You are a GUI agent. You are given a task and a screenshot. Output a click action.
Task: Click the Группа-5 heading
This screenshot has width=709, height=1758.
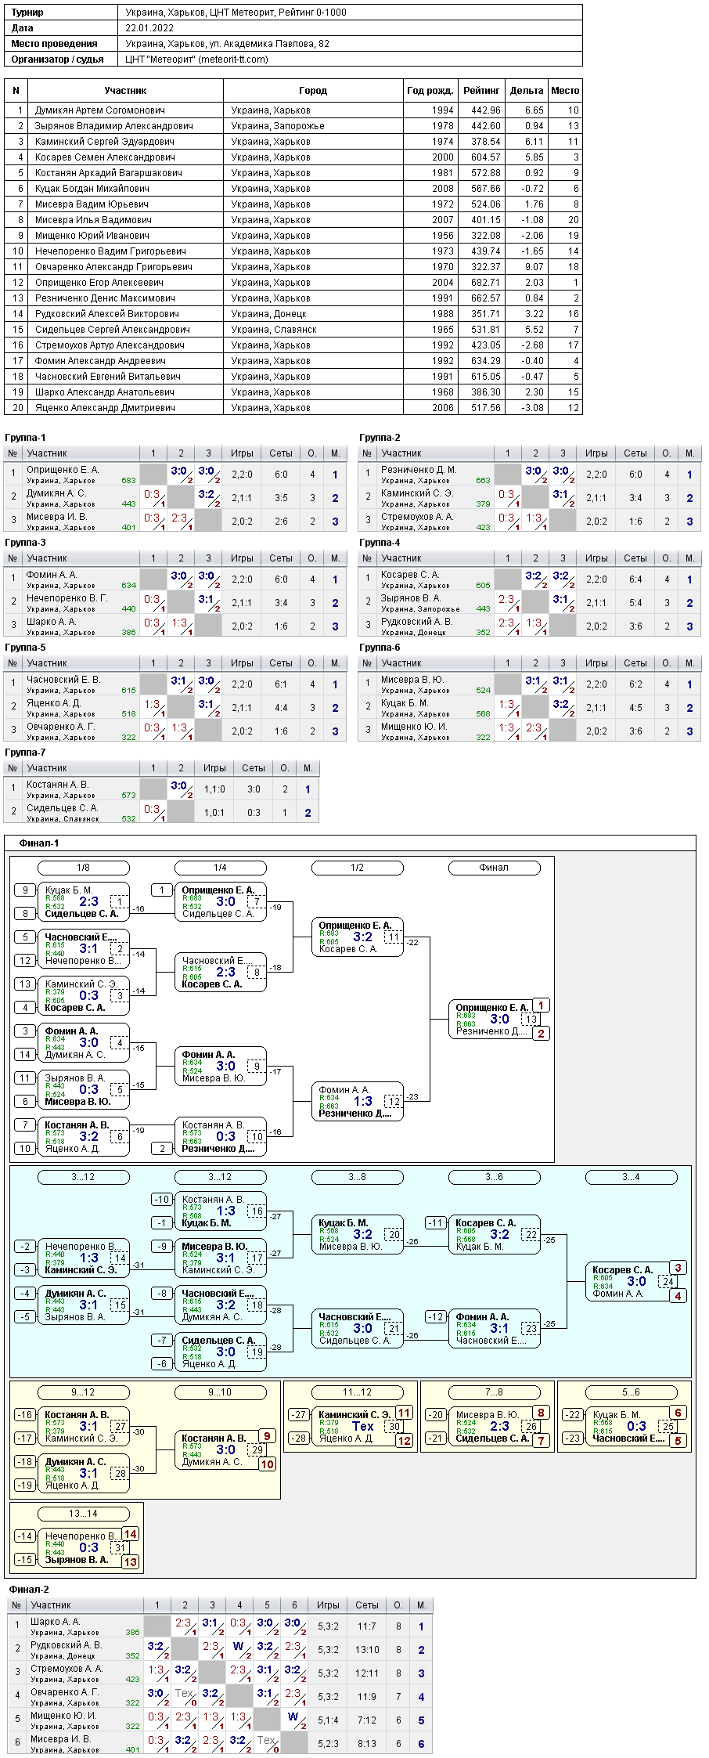click(x=25, y=648)
